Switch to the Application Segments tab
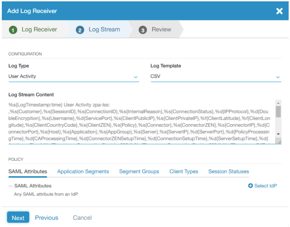This screenshot has width=290, height=227. pos(83,171)
